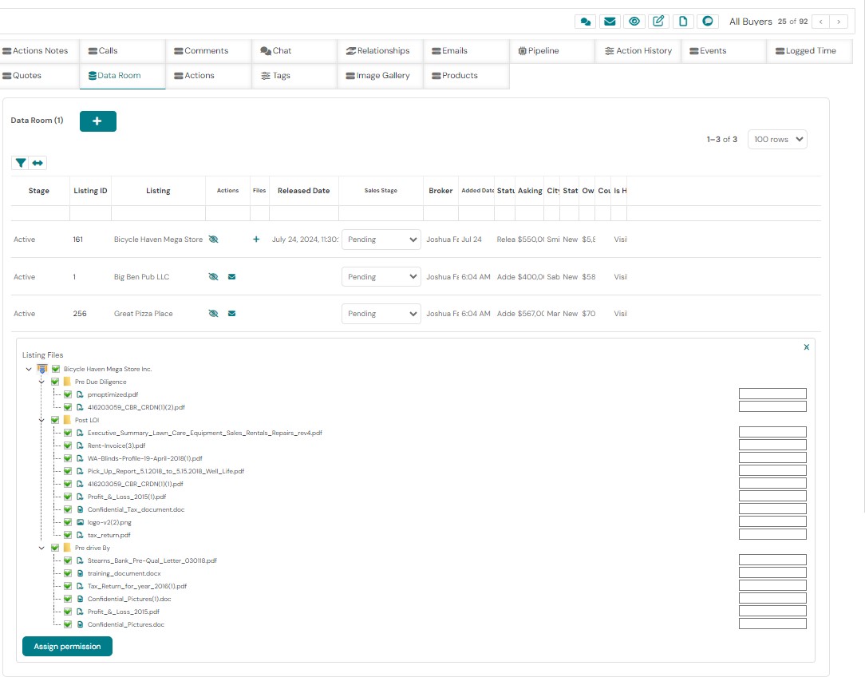Click the input box beside pmoptimized.pdf

click(x=772, y=394)
